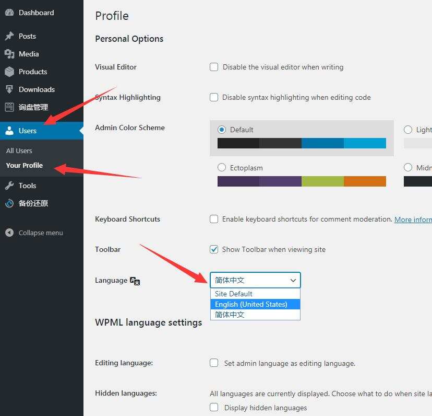The height and width of the screenshot is (416, 432).
Task: Uncheck Show Toolbar when viewing site
Action: [x=214, y=249]
